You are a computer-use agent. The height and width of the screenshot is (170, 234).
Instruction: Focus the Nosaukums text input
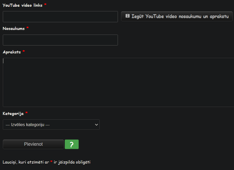pyautogui.click(x=60, y=40)
